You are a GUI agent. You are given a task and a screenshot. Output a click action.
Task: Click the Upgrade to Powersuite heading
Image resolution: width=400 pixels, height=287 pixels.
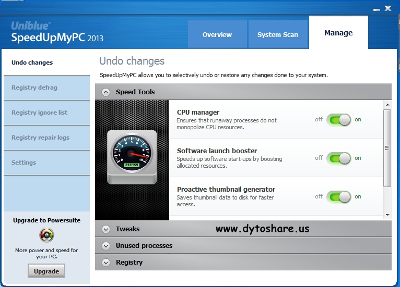pyautogui.click(x=46, y=220)
